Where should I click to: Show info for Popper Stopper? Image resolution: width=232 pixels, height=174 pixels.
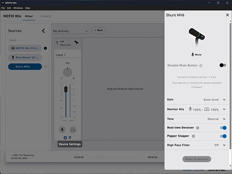[193, 136]
